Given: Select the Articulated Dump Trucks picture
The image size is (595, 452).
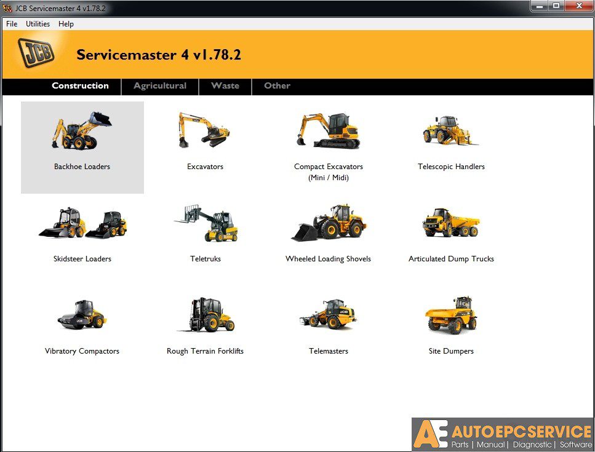Looking at the screenshot, I should pos(451,222).
